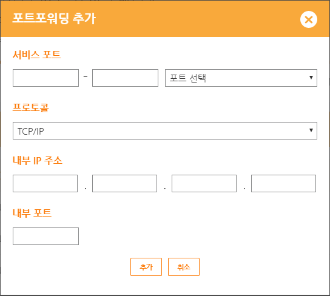Select the third octet of 내부 IP 주소
330x296 pixels.
tap(204, 183)
